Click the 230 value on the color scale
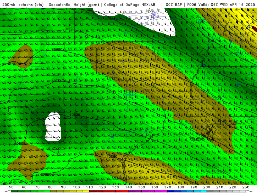Viewport: 257px width, 193px height. point(246,187)
